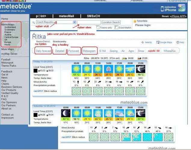Open the Switzerland map link
The width and height of the screenshot is (191, 150).
click(x=10, y=27)
